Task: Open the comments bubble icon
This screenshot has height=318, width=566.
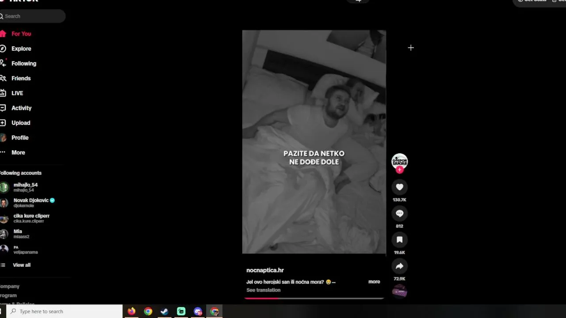Action: click(399, 213)
